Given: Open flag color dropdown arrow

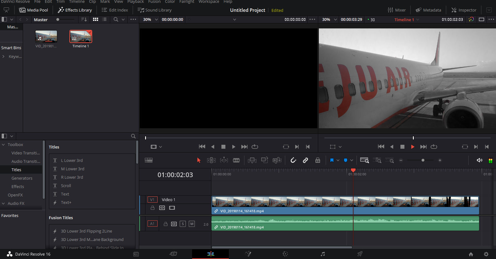Looking at the screenshot, I should [x=338, y=160].
